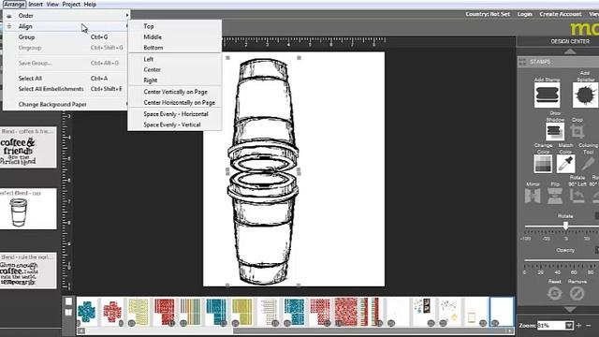The width and height of the screenshot is (599, 337).
Task: Apply the Drop Shadow tool
Action: coord(554,131)
